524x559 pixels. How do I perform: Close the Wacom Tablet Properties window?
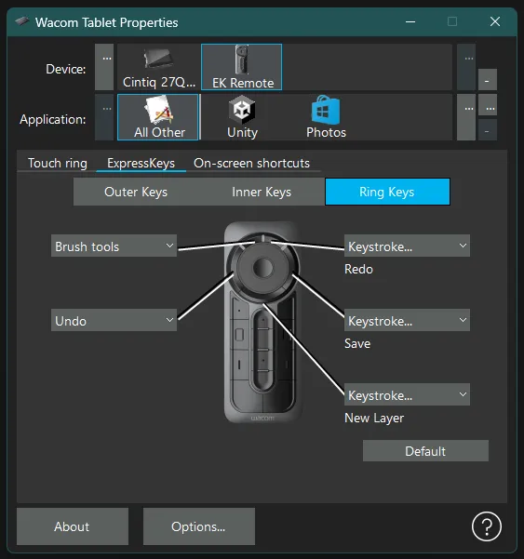(495, 21)
